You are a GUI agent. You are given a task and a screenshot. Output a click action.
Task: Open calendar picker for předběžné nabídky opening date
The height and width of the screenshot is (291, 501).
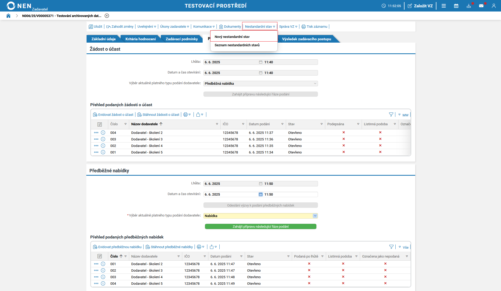point(260,194)
